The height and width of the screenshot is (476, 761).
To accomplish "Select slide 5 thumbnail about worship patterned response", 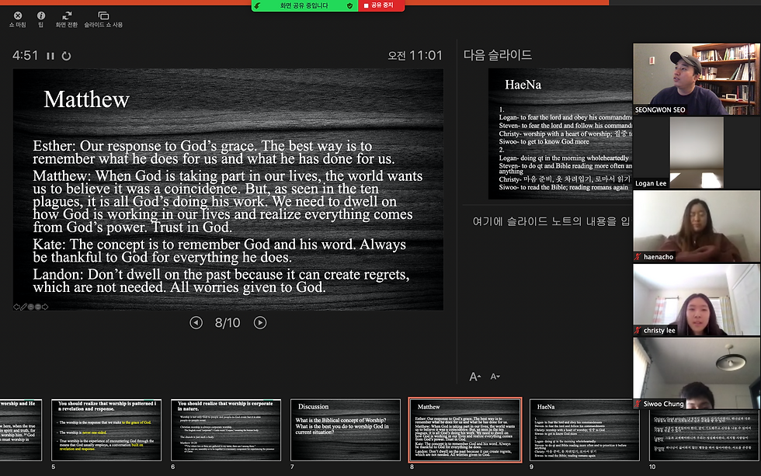I will point(106,430).
